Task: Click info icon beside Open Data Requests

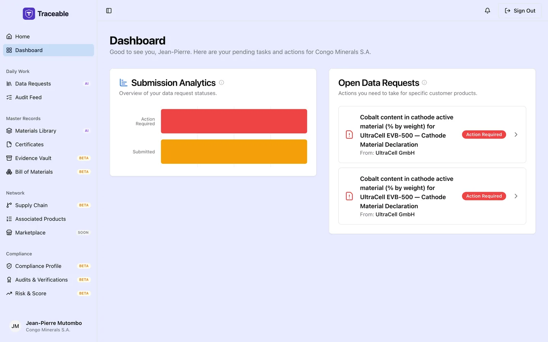Action: (x=424, y=82)
